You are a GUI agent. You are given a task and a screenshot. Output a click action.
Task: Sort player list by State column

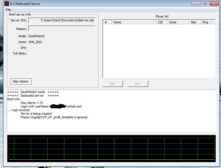[178, 22]
